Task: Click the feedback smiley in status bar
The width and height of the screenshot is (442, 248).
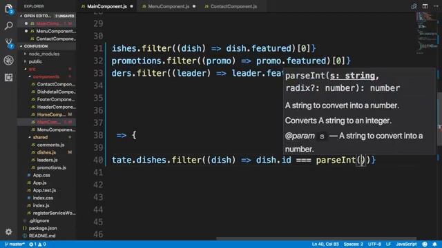Action: [x=425, y=244]
